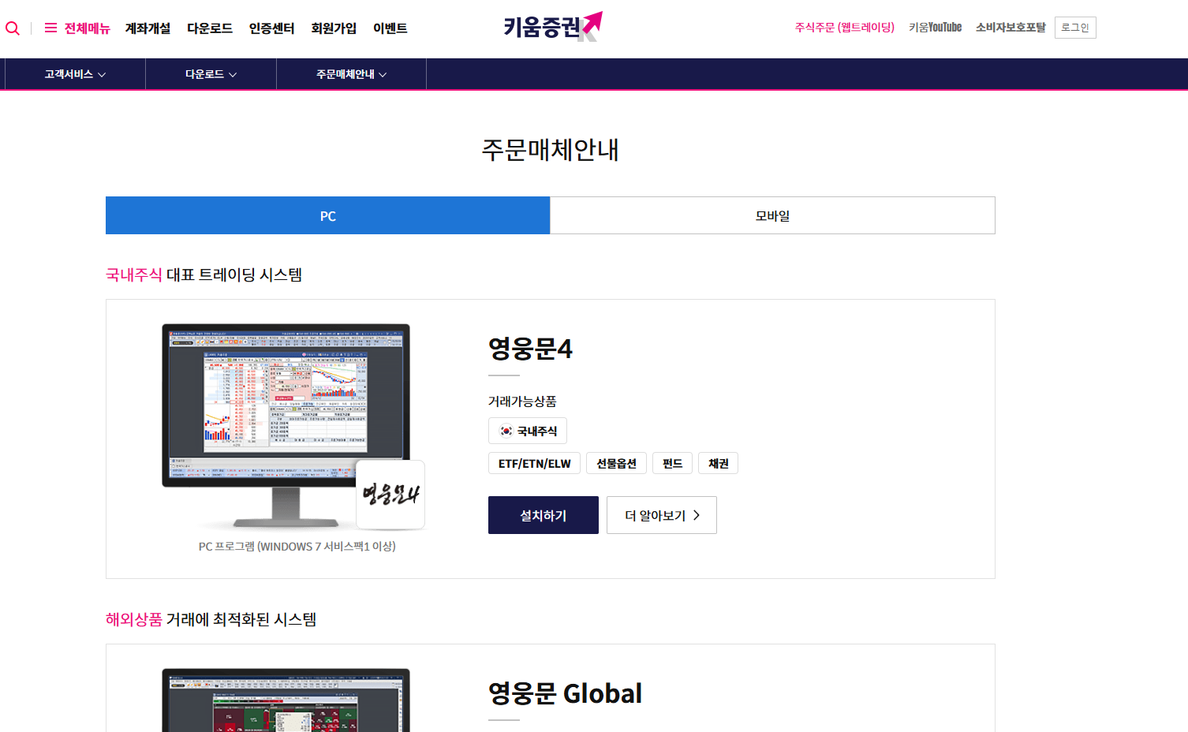The height and width of the screenshot is (732, 1188).
Task: Click the 채권 tag
Action: pyautogui.click(x=718, y=463)
